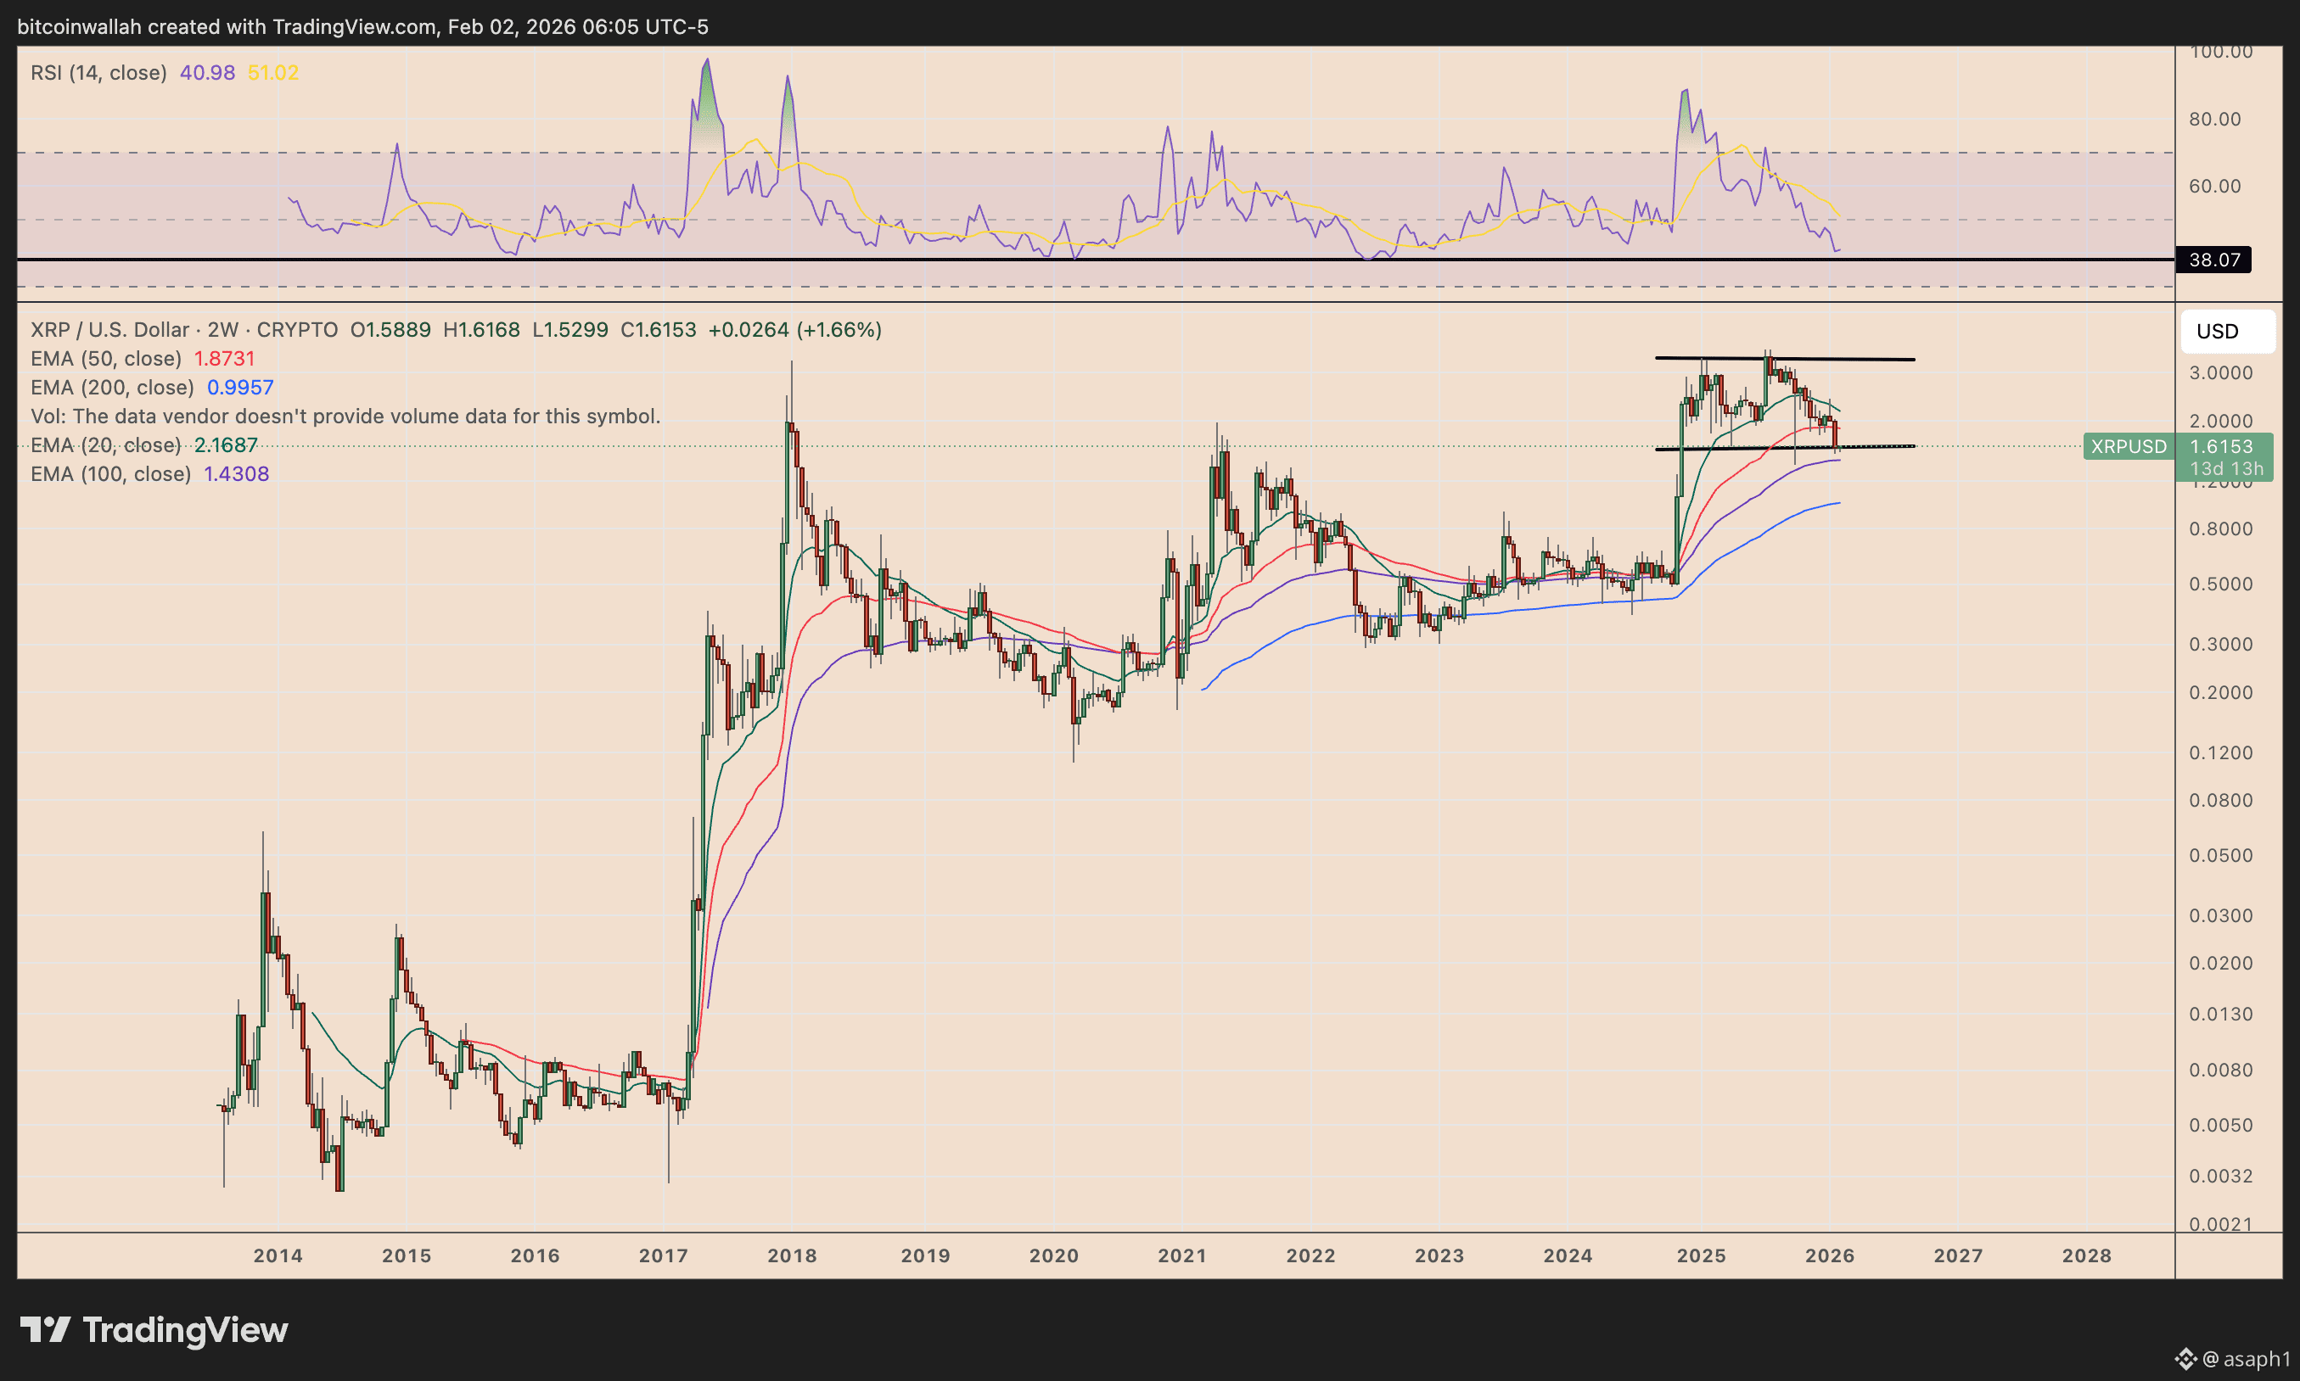Click the 2018 year label on time axis

click(792, 1255)
